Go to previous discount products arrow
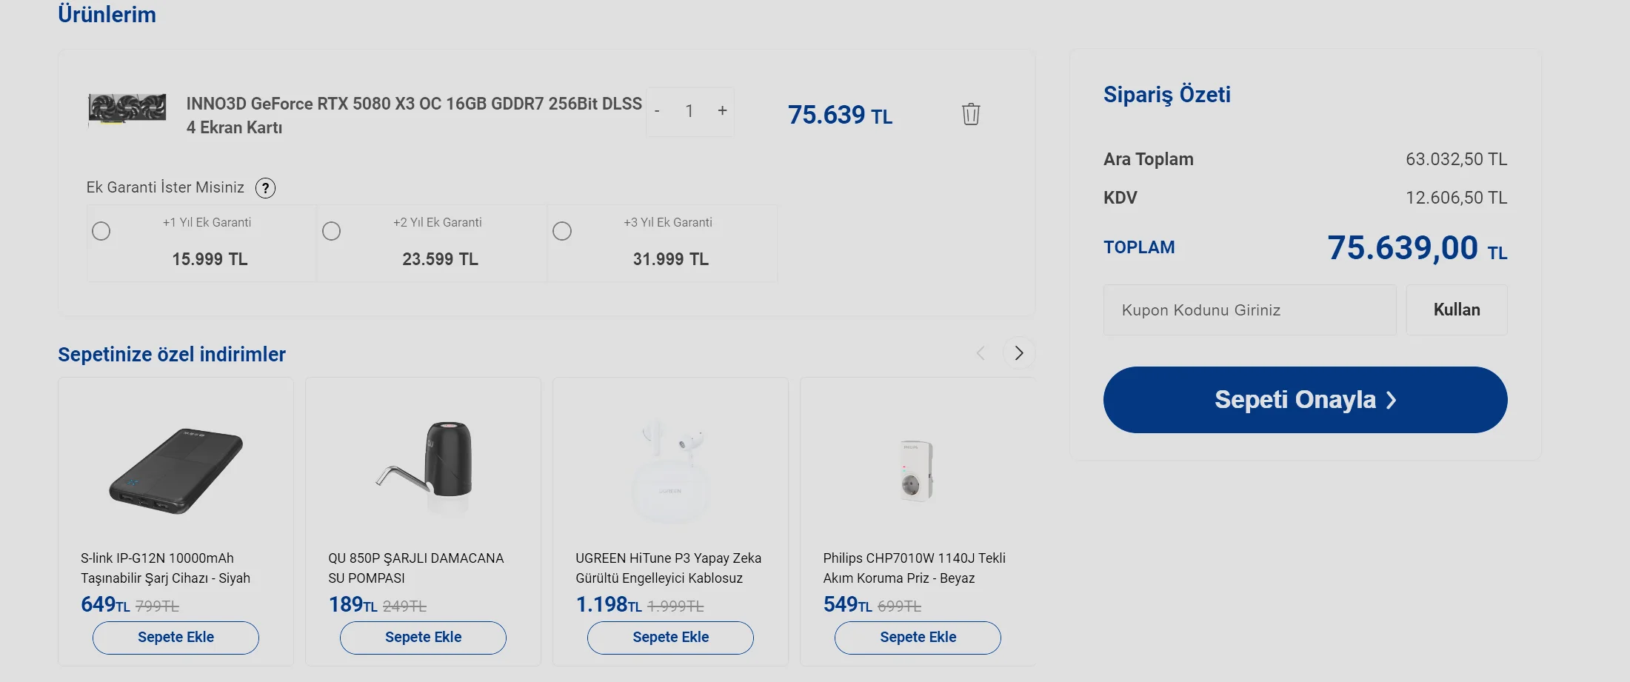The height and width of the screenshot is (682, 1630). pyautogui.click(x=981, y=353)
